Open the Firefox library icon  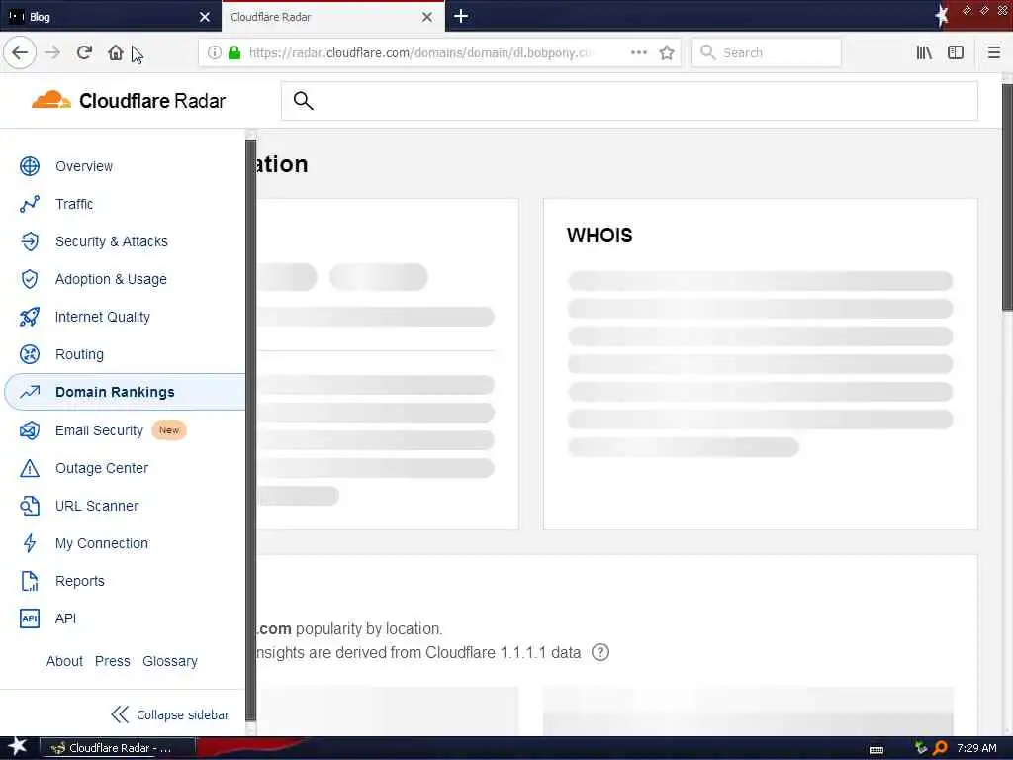[924, 53]
